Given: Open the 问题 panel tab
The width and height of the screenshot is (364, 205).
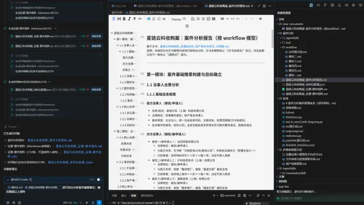Looking at the screenshot, I should [x=114, y=196].
